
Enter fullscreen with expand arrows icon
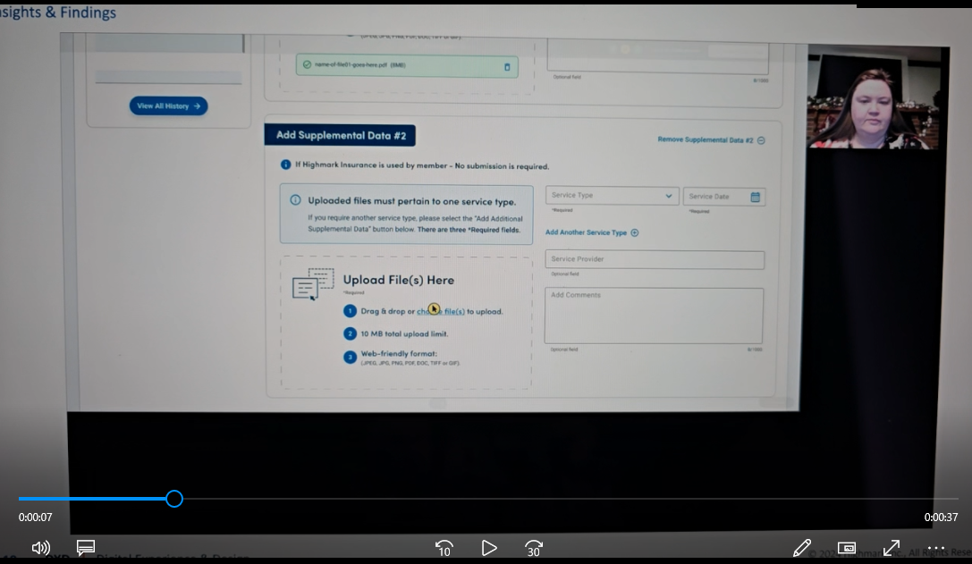[x=892, y=547]
